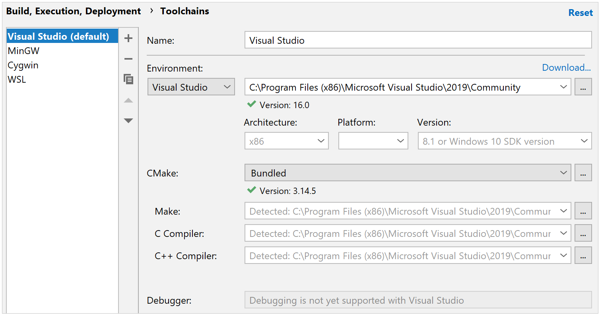Move toolchain down in list
The image size is (600, 314).
click(x=128, y=120)
